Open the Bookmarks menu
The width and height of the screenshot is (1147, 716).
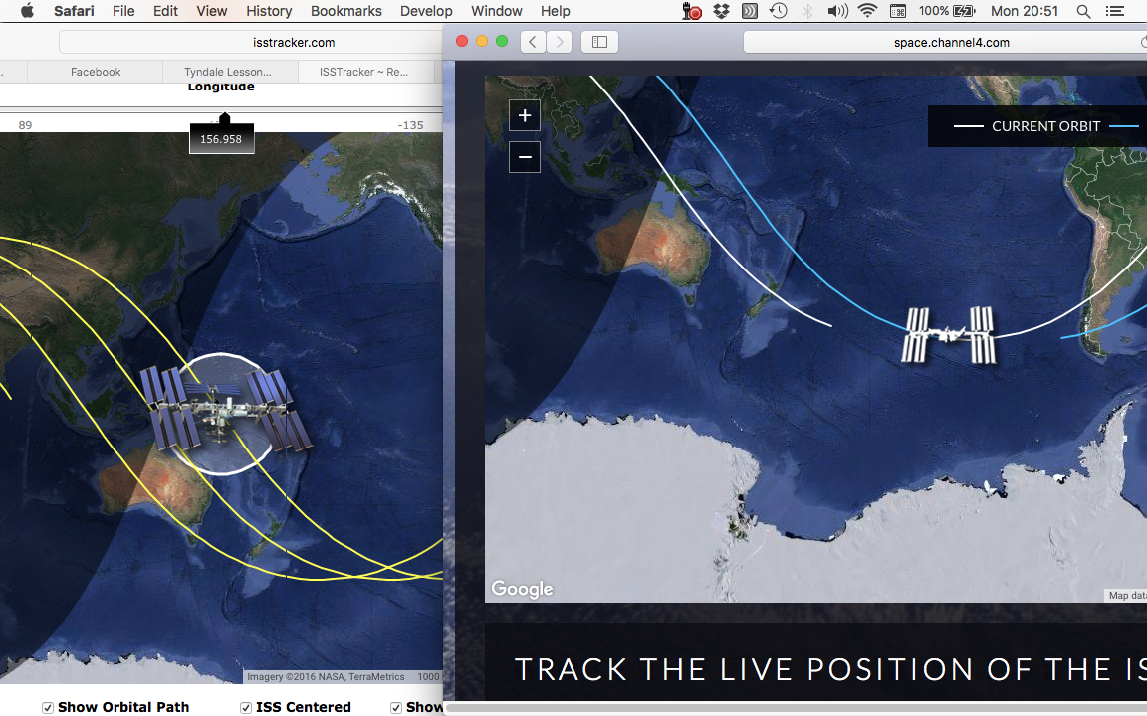point(346,11)
